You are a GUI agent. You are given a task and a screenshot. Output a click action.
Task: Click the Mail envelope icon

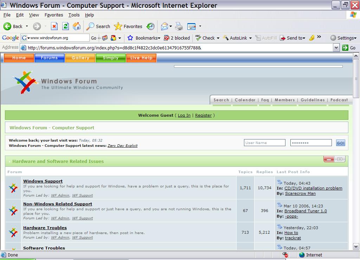[x=165, y=26]
